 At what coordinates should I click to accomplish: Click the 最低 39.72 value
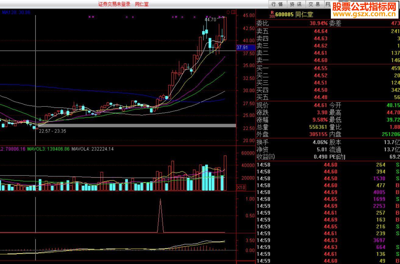tap(393, 120)
